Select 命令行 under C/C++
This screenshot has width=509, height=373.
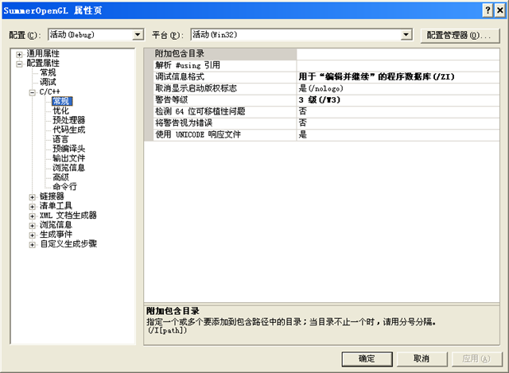[64, 187]
